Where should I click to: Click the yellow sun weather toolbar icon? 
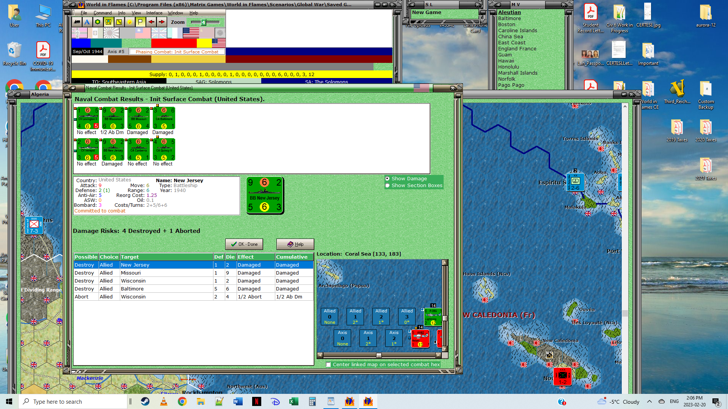point(130,22)
